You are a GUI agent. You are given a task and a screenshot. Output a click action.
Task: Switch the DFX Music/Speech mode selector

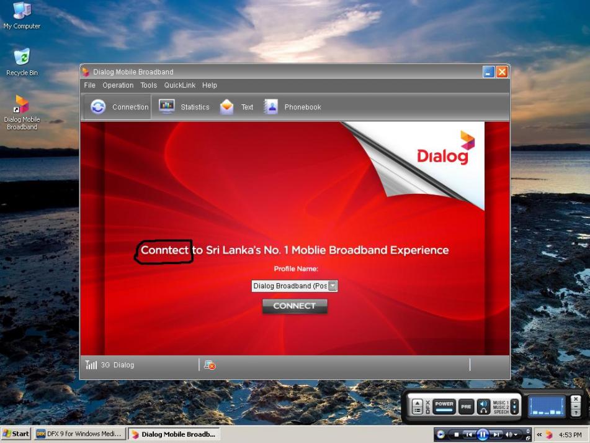(x=514, y=407)
